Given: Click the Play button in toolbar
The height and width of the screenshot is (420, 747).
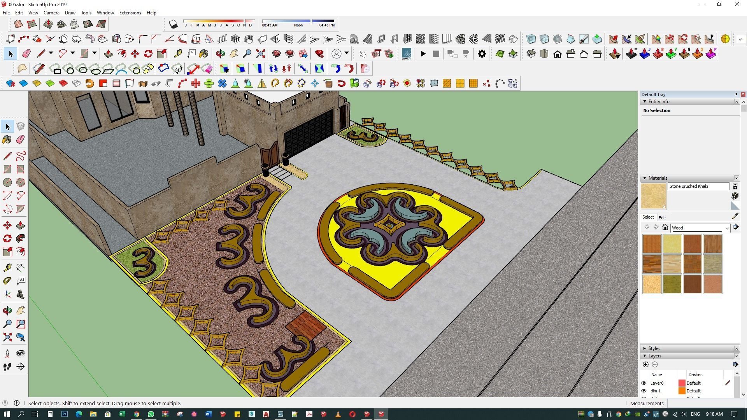Looking at the screenshot, I should (423, 54).
